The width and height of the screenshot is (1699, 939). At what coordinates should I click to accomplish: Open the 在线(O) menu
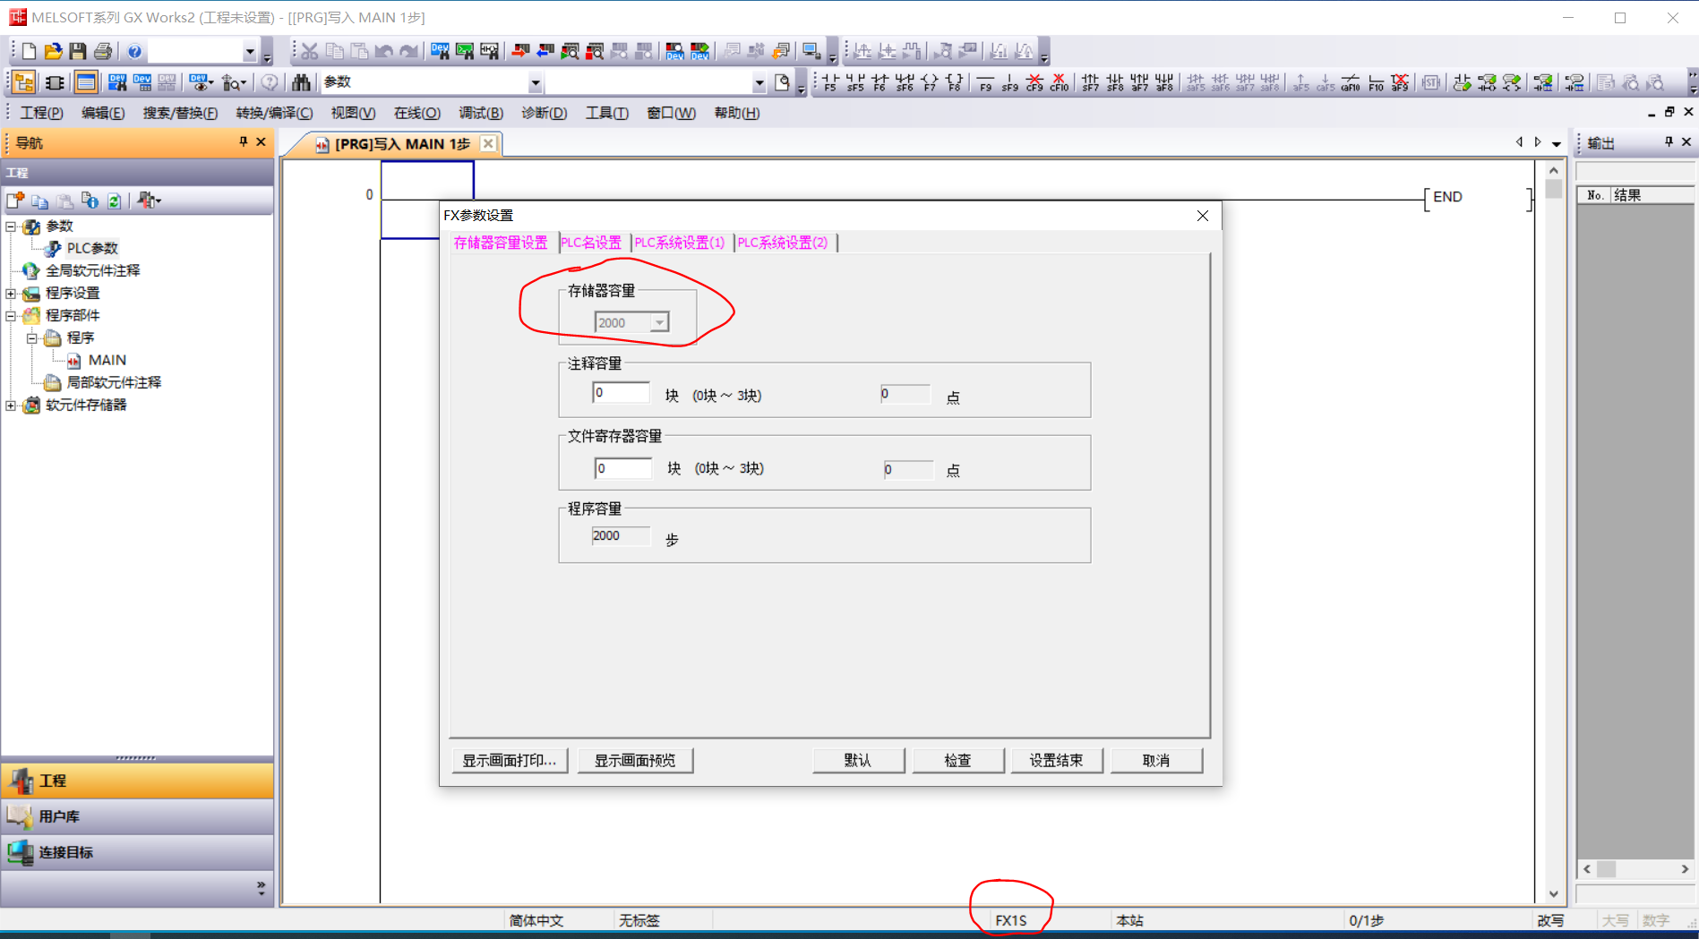tap(416, 113)
